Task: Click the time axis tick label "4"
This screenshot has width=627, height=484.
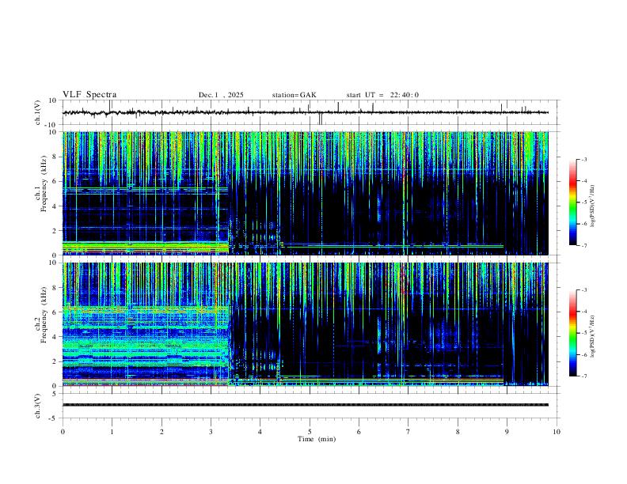Action: click(260, 432)
